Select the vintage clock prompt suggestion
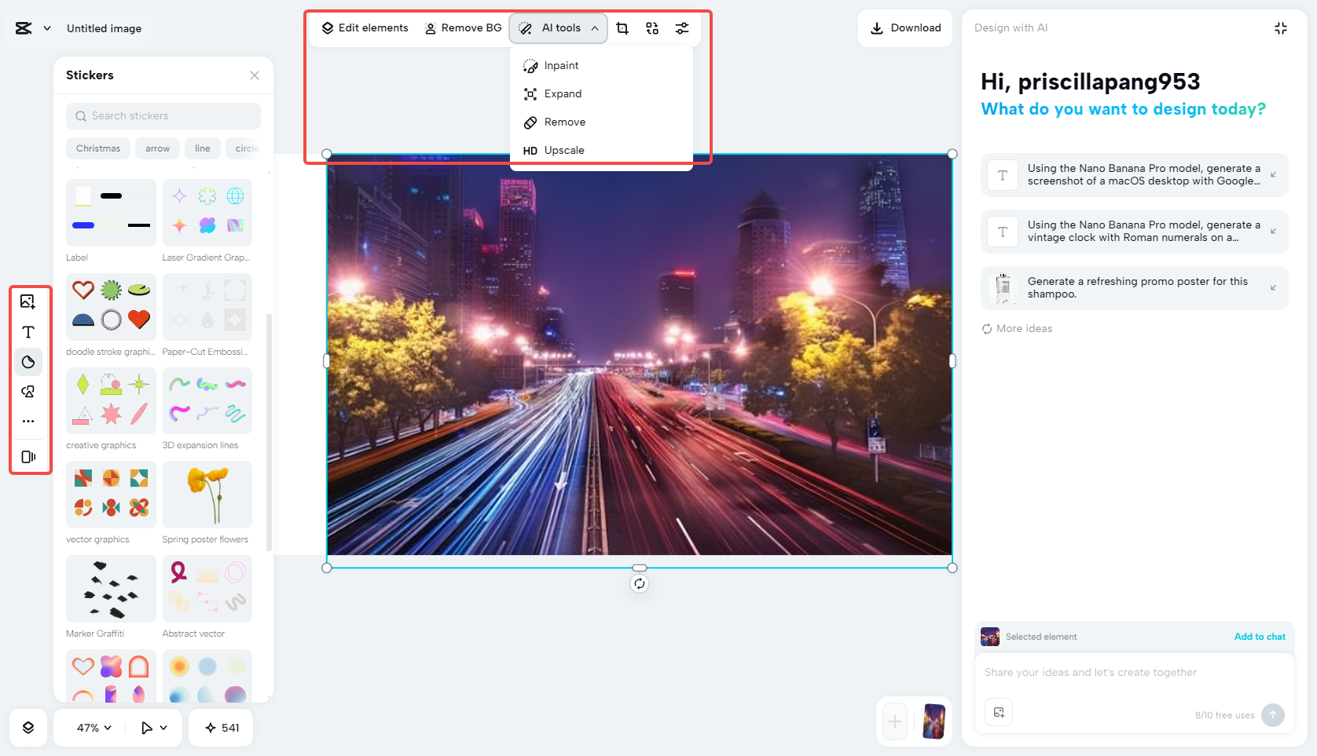This screenshot has height=756, width=1317. point(1135,232)
